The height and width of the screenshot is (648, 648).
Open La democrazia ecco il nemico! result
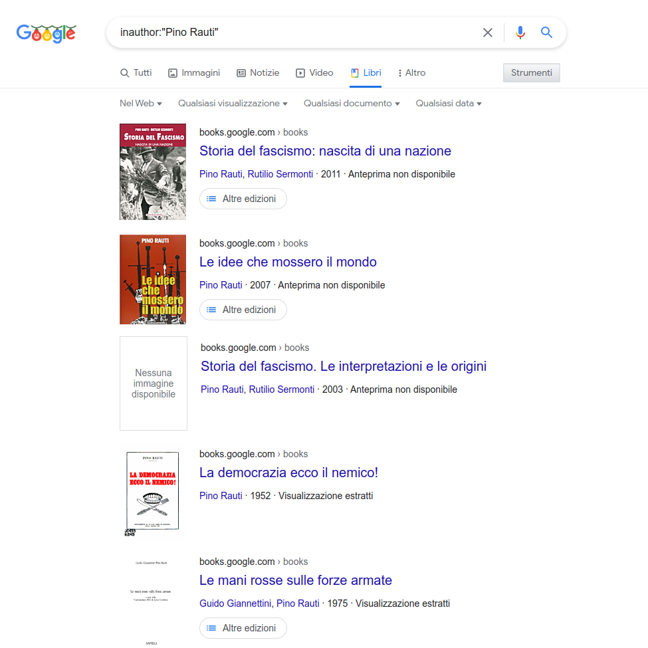click(x=289, y=473)
